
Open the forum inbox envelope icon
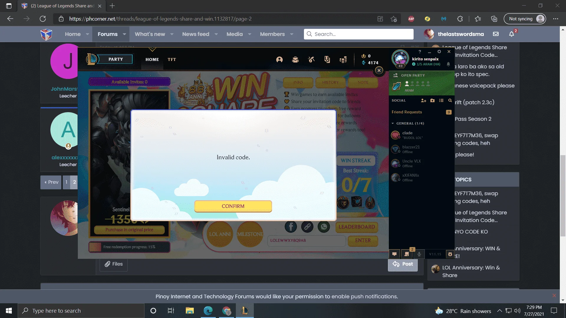496,34
